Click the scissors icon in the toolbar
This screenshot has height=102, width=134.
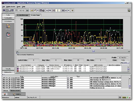coord(37,10)
